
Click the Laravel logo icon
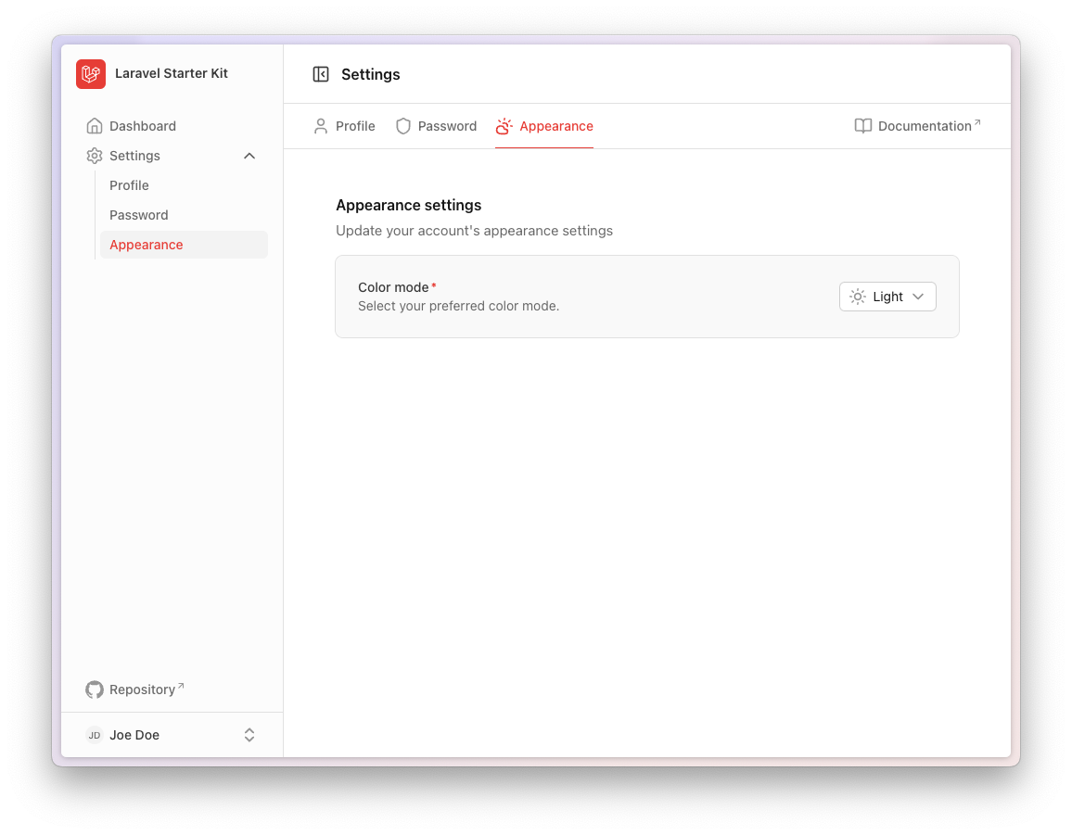pos(91,74)
